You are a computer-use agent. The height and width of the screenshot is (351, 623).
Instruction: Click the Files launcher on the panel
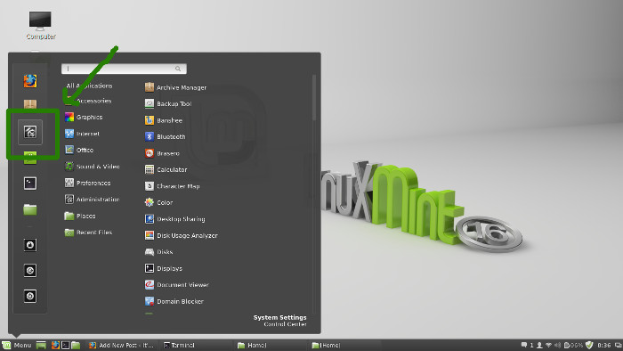(76, 345)
